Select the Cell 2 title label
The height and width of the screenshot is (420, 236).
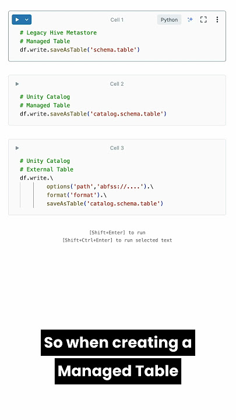pyautogui.click(x=117, y=84)
